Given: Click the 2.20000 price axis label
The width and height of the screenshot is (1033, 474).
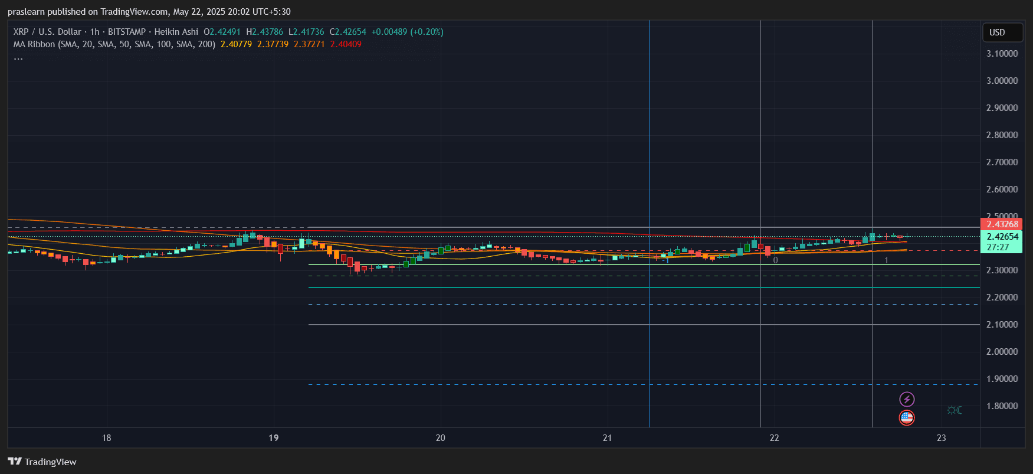Looking at the screenshot, I should [x=1002, y=298].
